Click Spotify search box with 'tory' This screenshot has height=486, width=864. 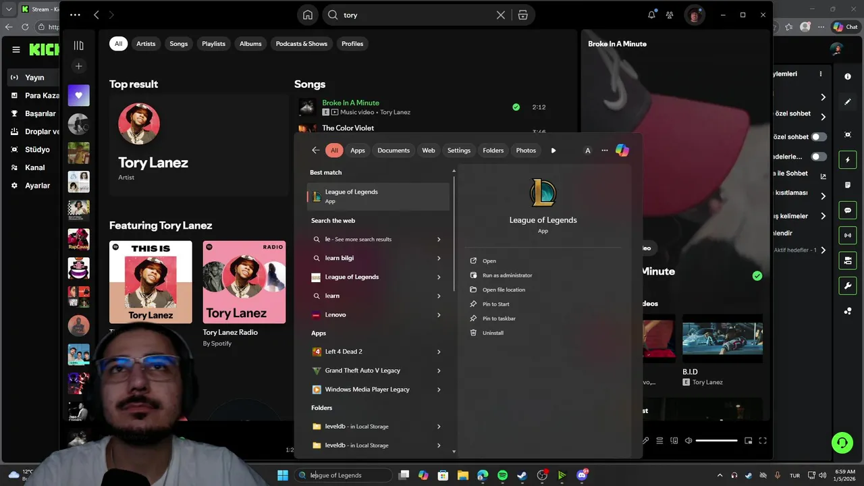point(408,15)
